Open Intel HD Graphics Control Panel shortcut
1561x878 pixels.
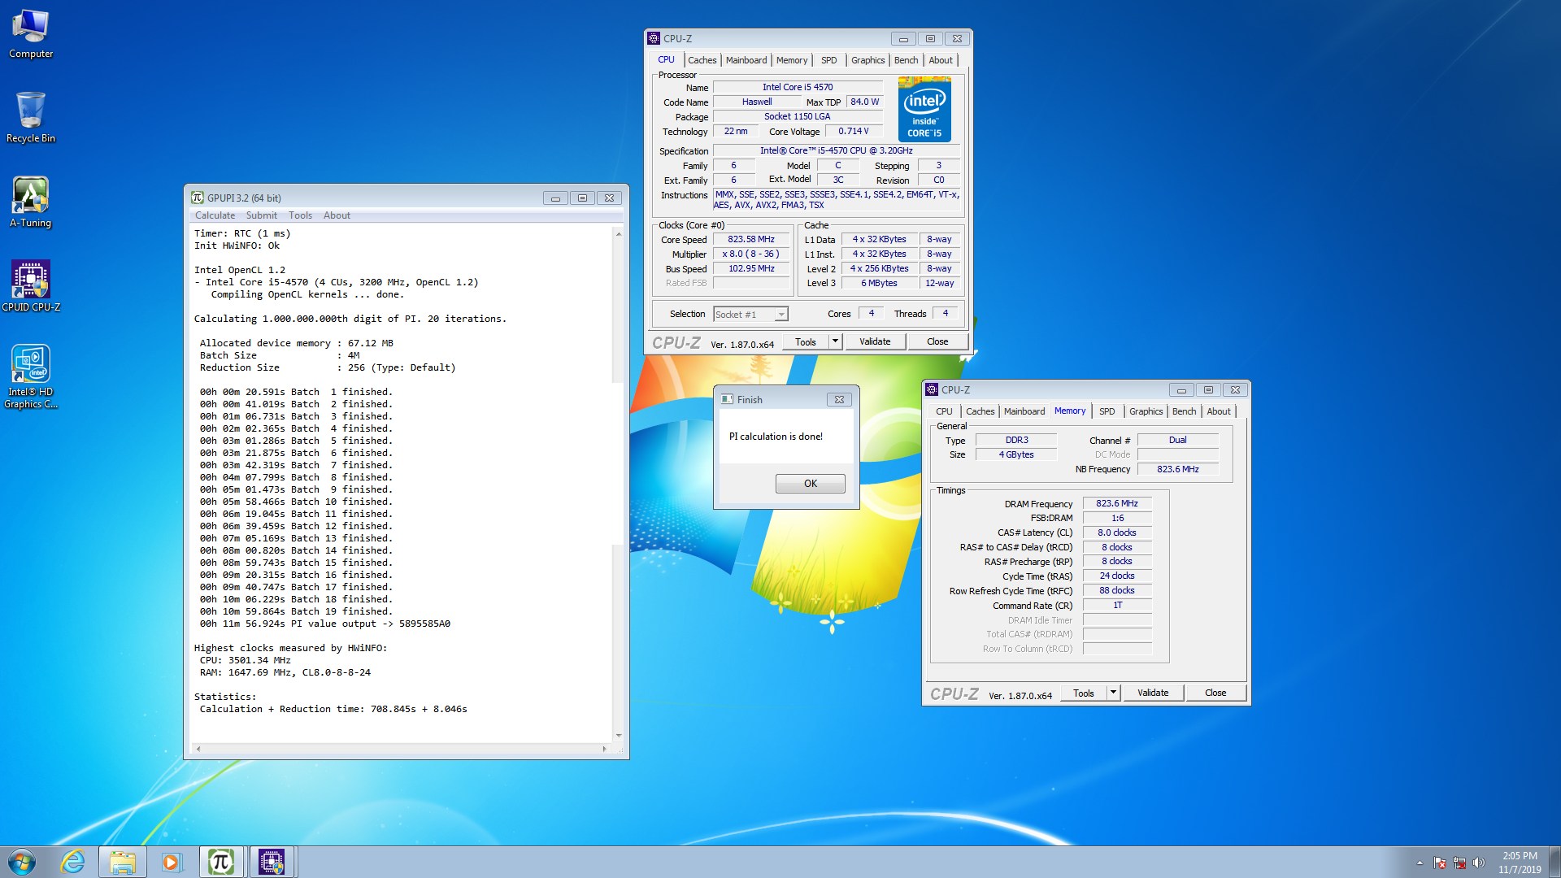pyautogui.click(x=31, y=376)
